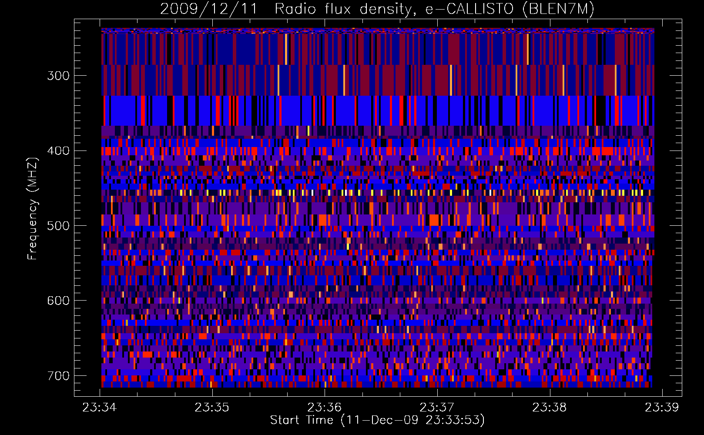
Task: Click the 23:38 time tick label
Action: coord(550,408)
